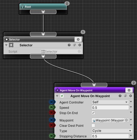Open the Selector node header gear button

point(78,39)
